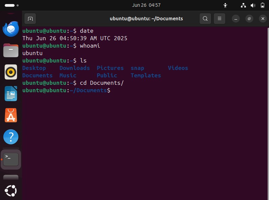The width and height of the screenshot is (269, 200).
Task: Open the Ubuntu App Center
Action: (x=11, y=115)
